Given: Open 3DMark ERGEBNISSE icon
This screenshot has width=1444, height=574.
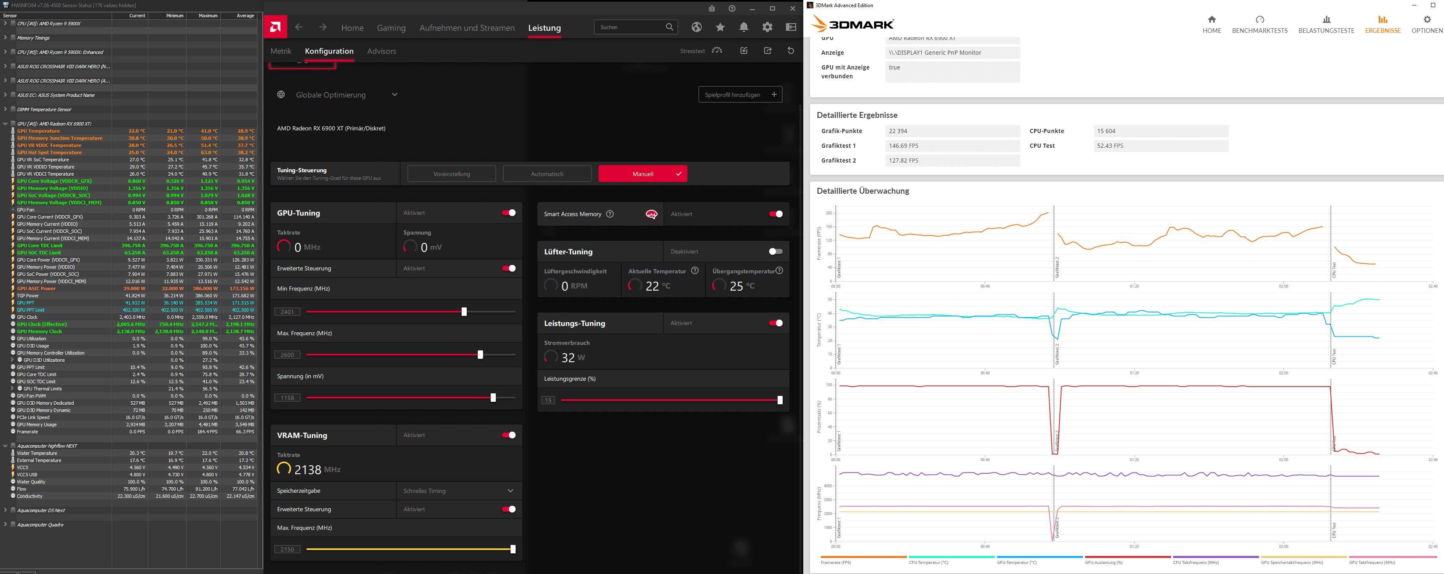Looking at the screenshot, I should pos(1383,20).
